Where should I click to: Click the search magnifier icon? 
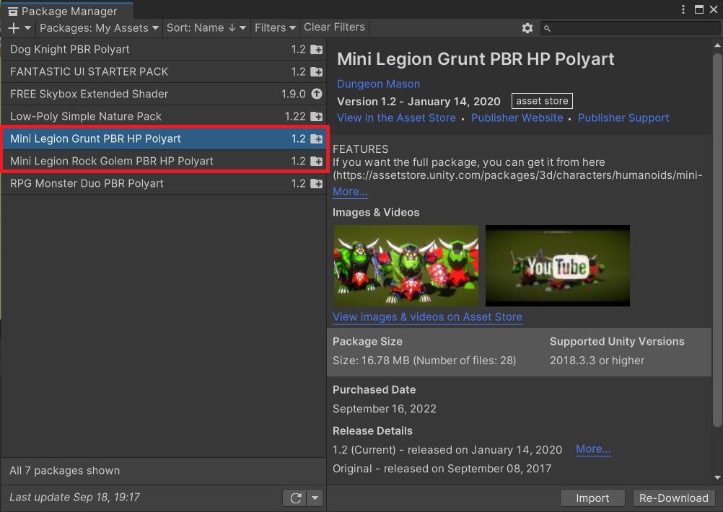click(548, 29)
